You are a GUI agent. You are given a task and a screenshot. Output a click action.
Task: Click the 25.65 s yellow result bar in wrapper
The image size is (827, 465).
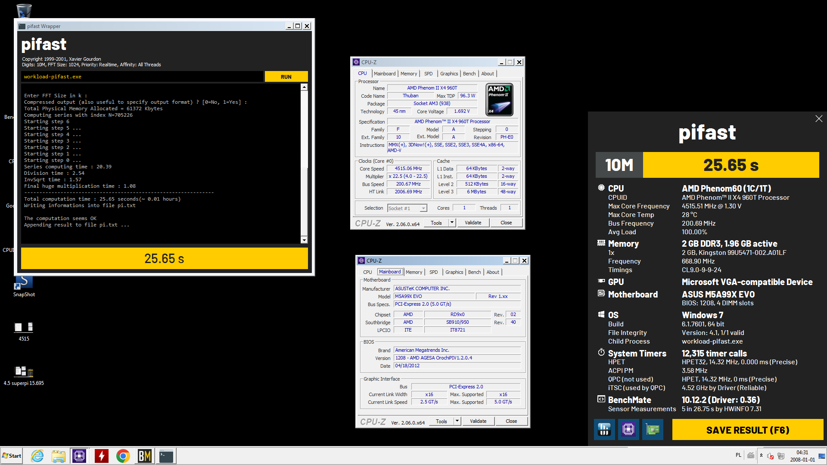tap(165, 258)
